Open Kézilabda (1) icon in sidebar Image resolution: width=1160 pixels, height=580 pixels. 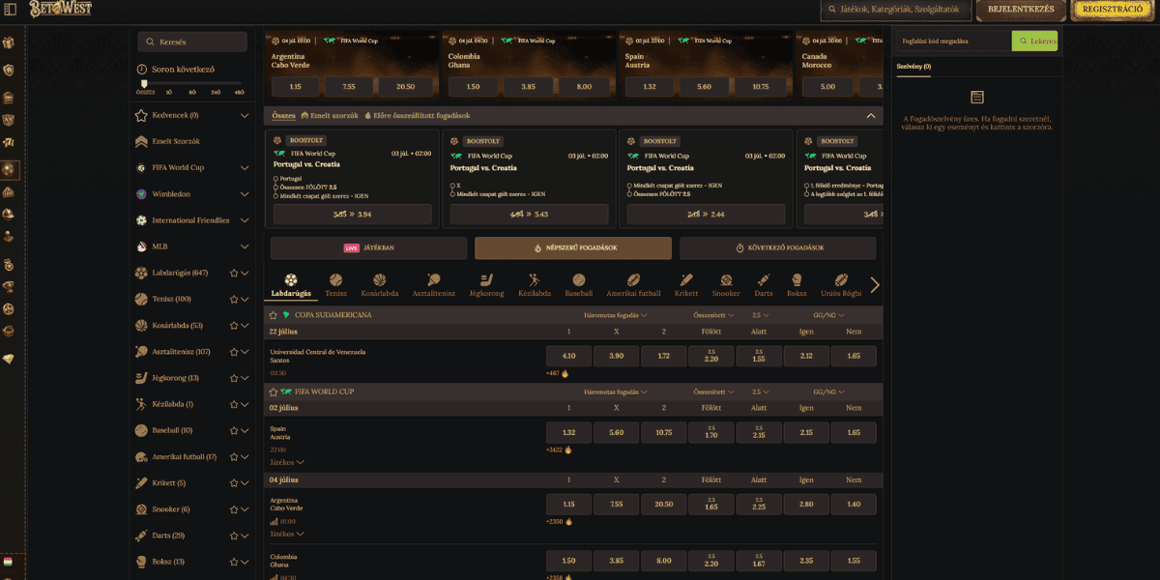click(x=142, y=404)
